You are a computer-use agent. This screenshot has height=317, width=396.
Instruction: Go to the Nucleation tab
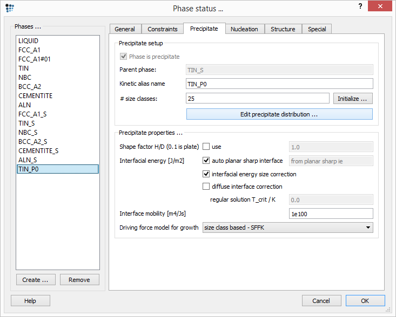coord(244,29)
